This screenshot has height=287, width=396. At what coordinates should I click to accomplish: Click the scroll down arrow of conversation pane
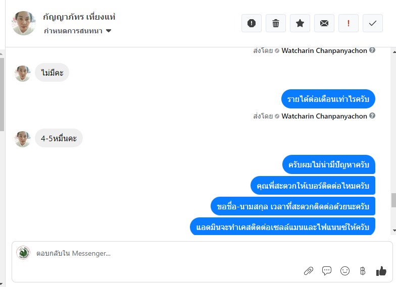click(394, 230)
